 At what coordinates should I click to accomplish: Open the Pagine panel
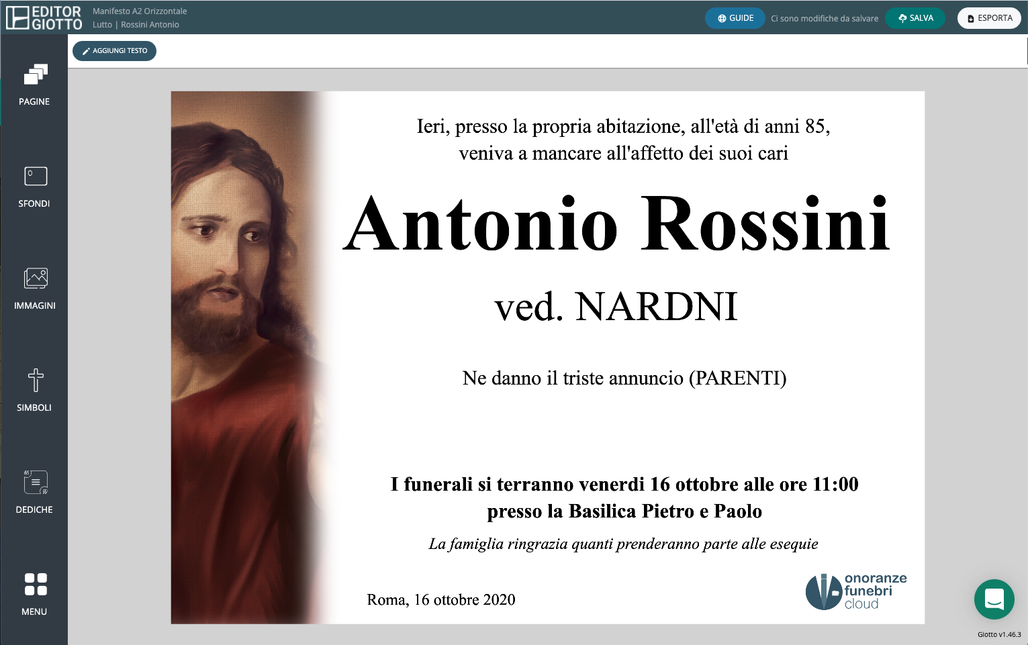tap(34, 85)
